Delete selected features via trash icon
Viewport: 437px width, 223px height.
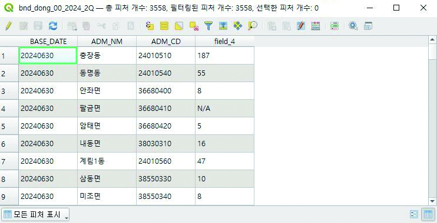87,26
